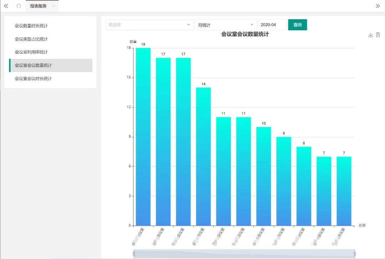This screenshot has height=259, width=385.
Task: Open the 月统计 period dropdown
Action: point(225,25)
